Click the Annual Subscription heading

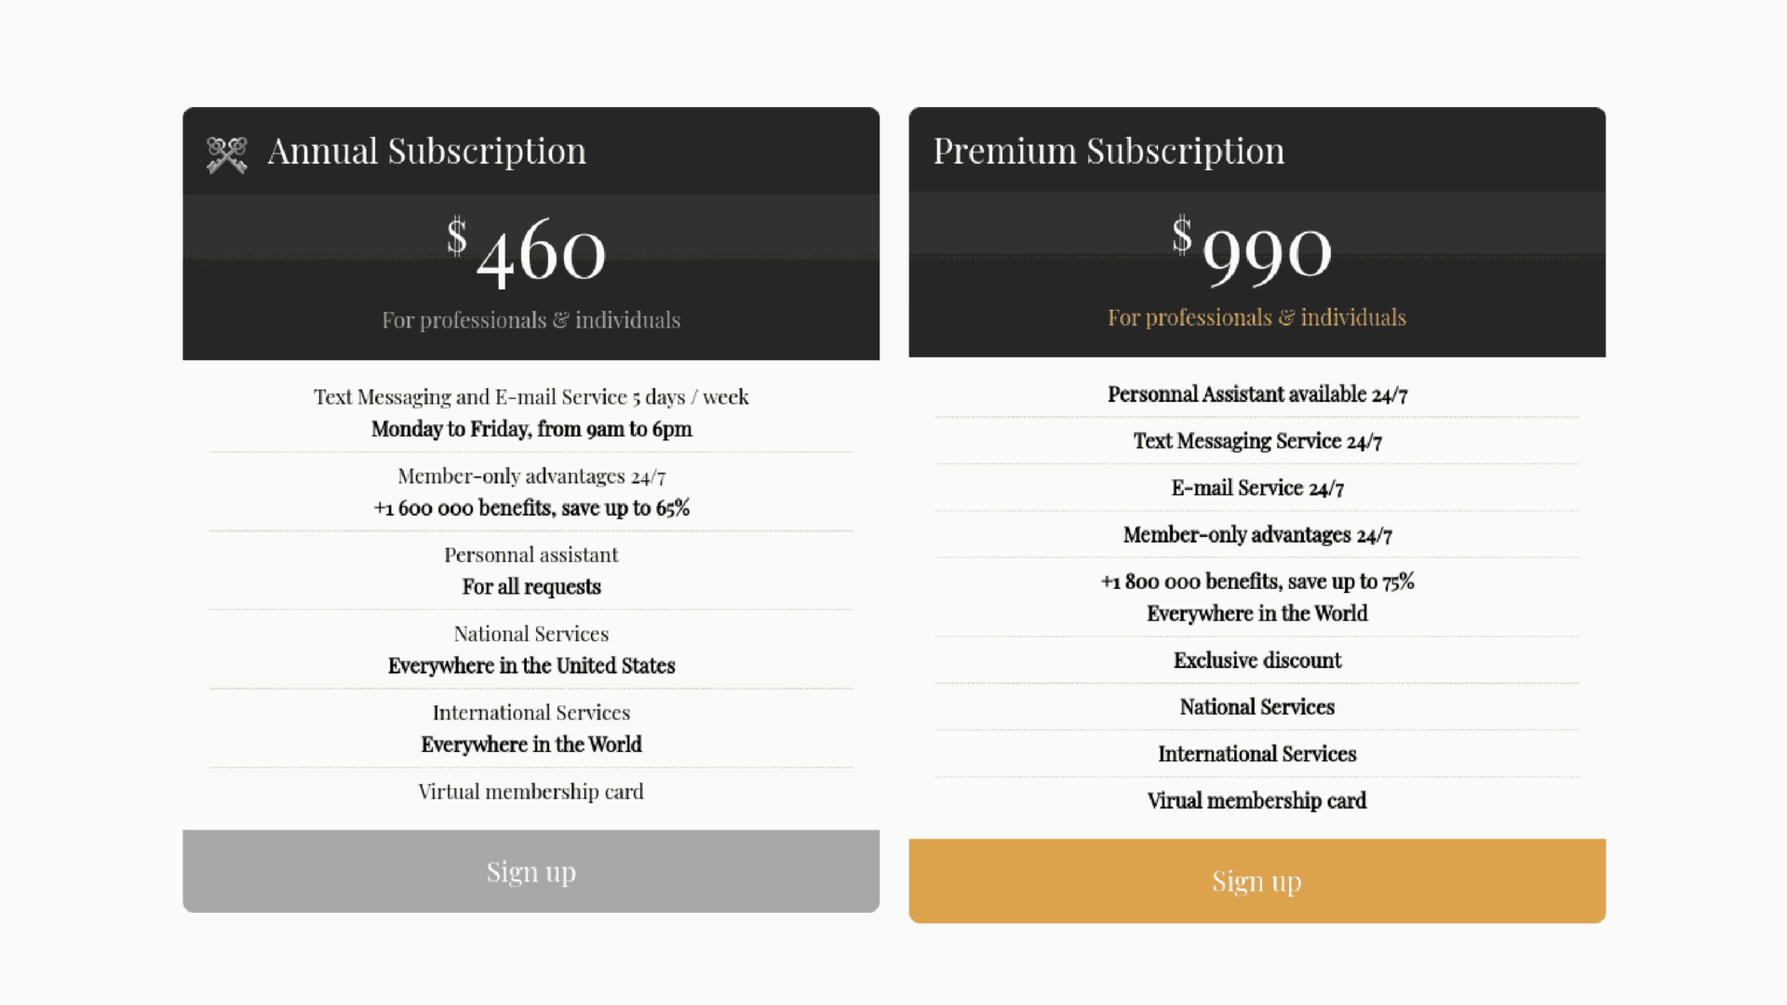pyautogui.click(x=426, y=151)
